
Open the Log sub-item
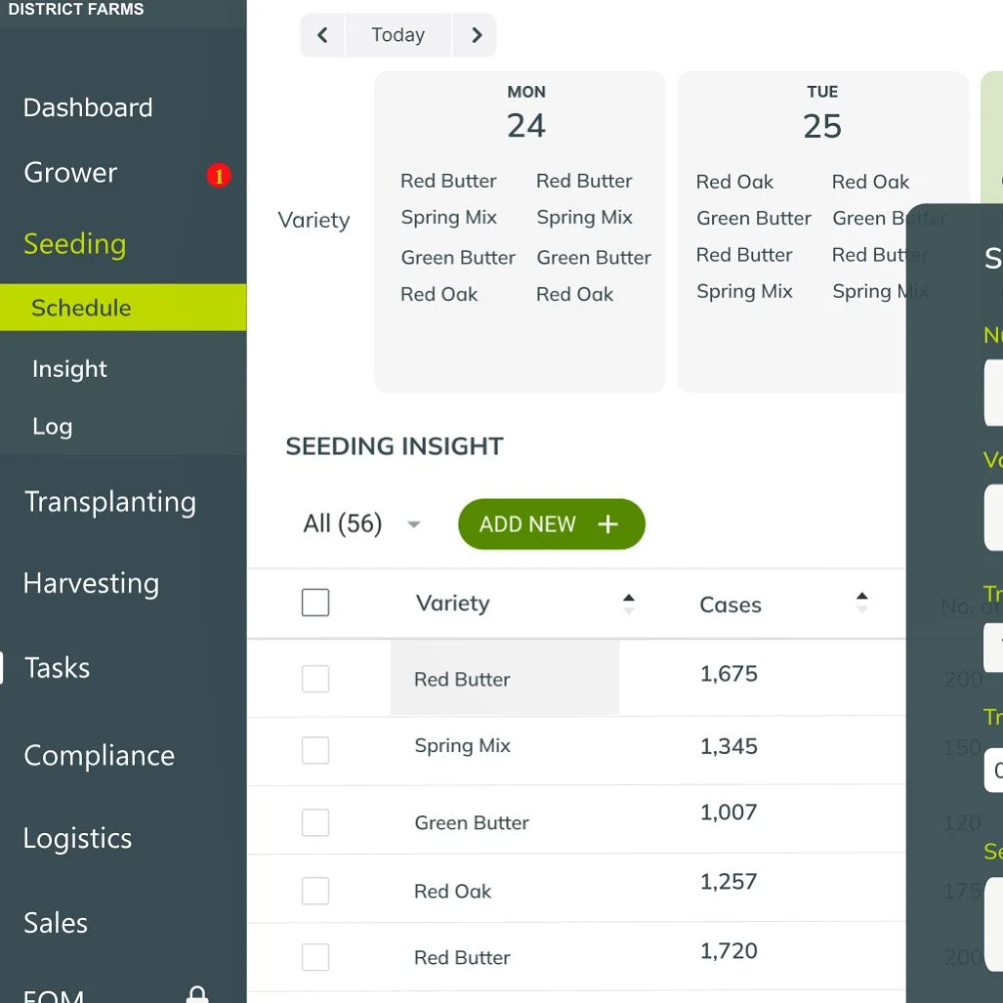(x=53, y=427)
